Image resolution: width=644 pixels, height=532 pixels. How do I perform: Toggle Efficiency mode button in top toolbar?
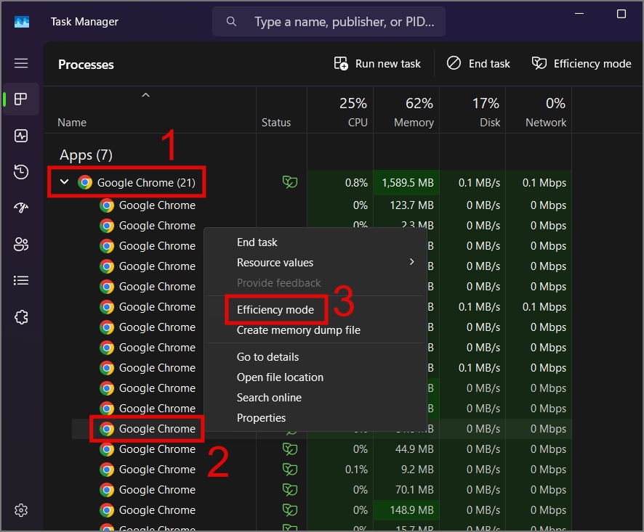(581, 64)
